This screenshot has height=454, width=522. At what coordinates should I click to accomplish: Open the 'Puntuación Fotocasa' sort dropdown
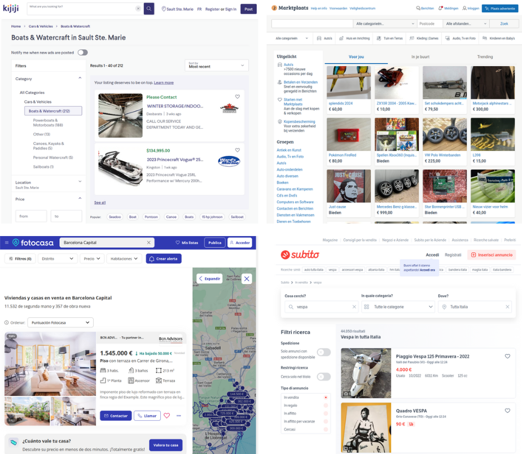(x=60, y=322)
